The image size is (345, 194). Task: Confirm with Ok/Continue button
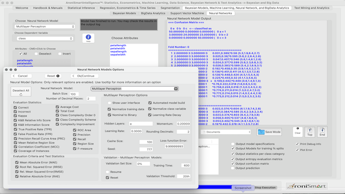pyautogui.click(x=85, y=76)
